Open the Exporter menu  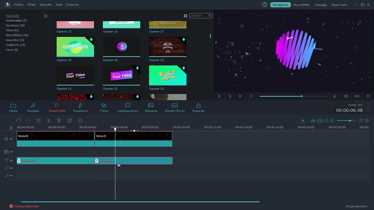click(46, 5)
